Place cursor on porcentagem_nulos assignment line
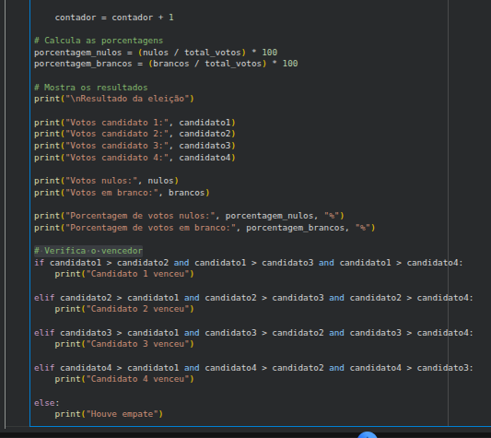This screenshot has width=491, height=438. click(x=156, y=53)
